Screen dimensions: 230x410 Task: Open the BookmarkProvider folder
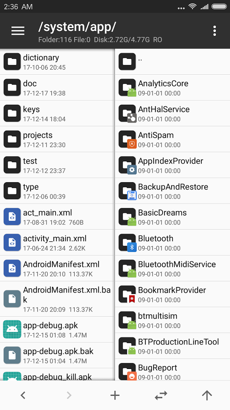173,294
